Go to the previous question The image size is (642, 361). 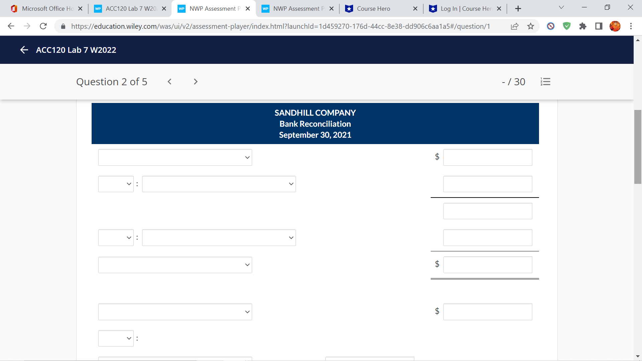tap(170, 82)
